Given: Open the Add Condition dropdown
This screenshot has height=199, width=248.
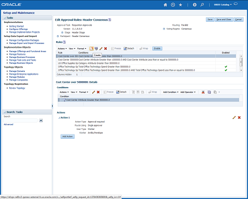Looking at the screenshot, I should pos(170,92).
